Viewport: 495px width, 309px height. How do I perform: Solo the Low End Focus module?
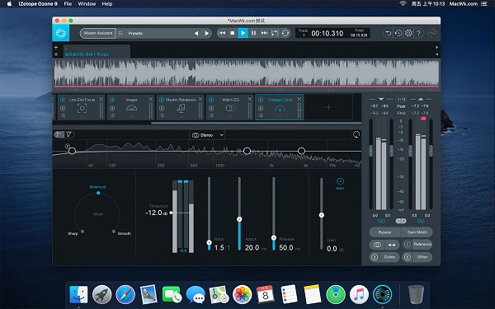click(x=63, y=108)
